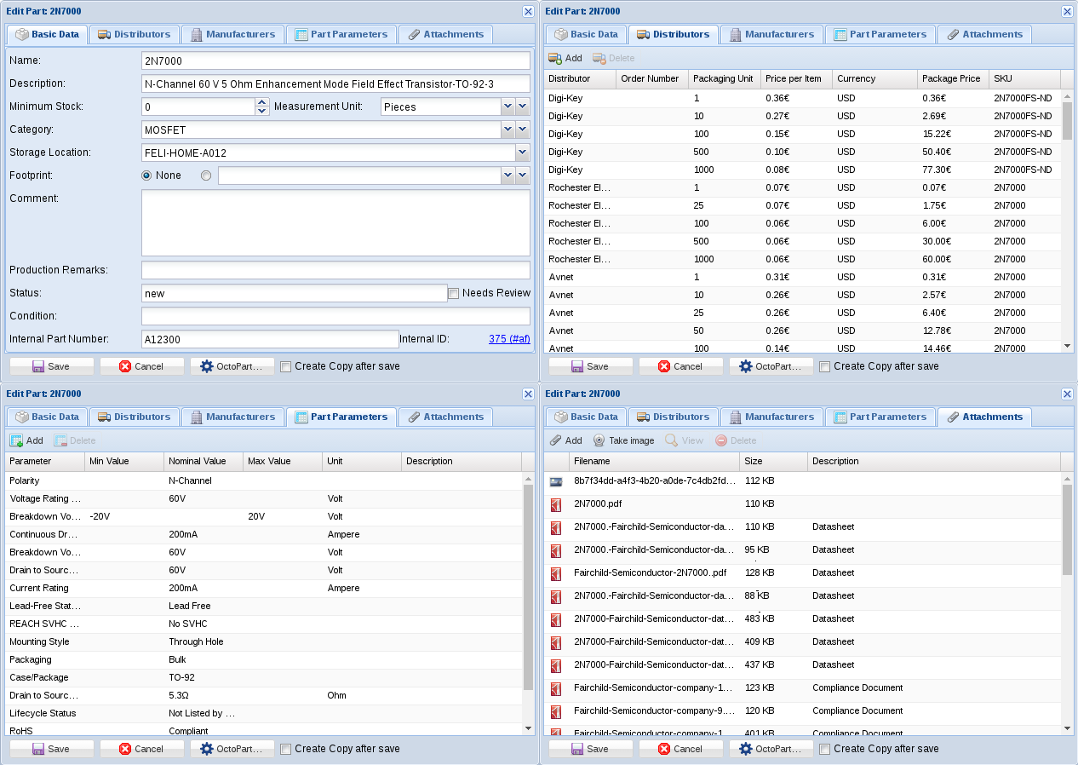
Task: Check Create Copy after save
Action: [x=285, y=366]
